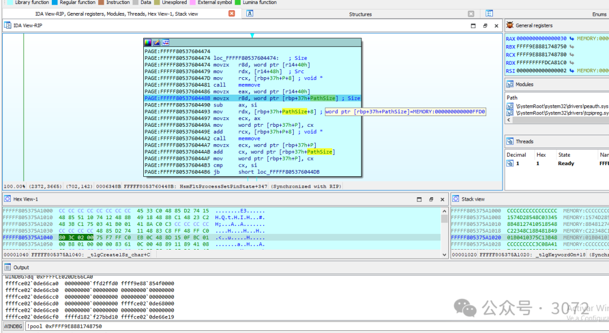This screenshot has height=333, width=609.
Task: Select the tcpipreg.sys module row
Action: [557, 113]
